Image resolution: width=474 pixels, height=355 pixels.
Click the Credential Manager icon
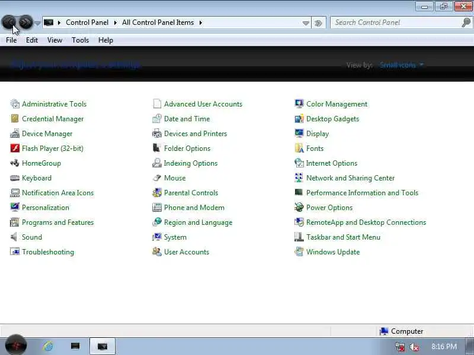point(14,119)
